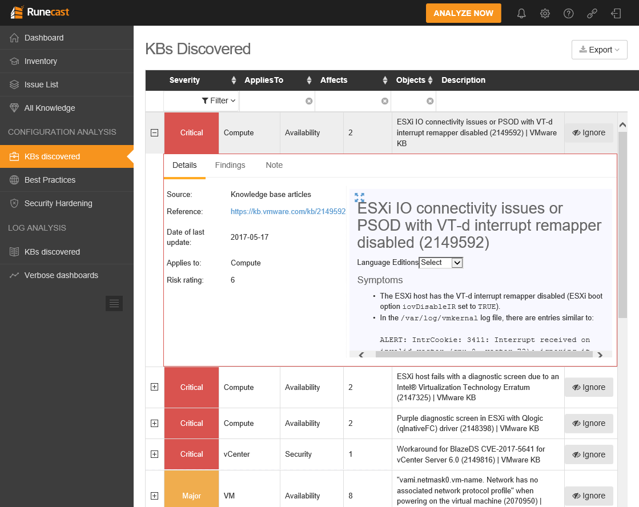Ignore the BlazeDS CVE-2017-5641 KB
The width and height of the screenshot is (639, 507).
pos(589,455)
